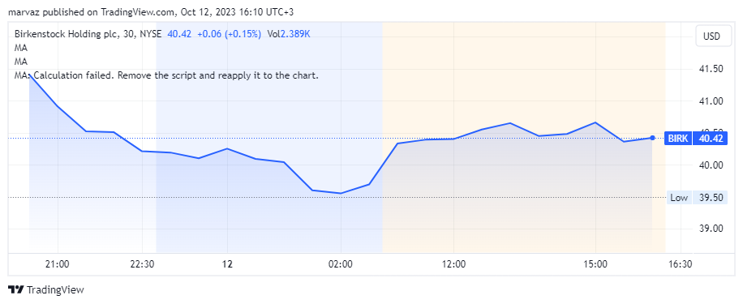Click the 41.50 price scale label

(x=711, y=69)
